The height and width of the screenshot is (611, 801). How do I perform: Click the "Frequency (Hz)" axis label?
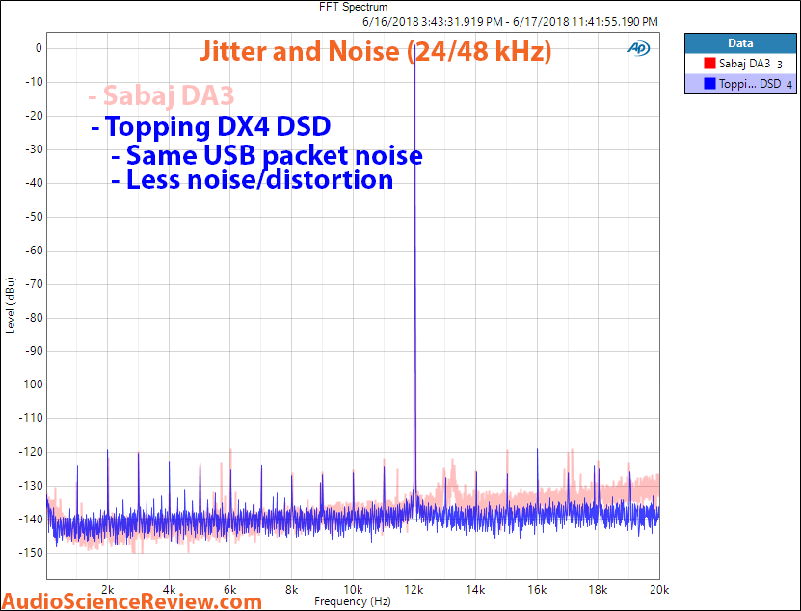pyautogui.click(x=353, y=600)
